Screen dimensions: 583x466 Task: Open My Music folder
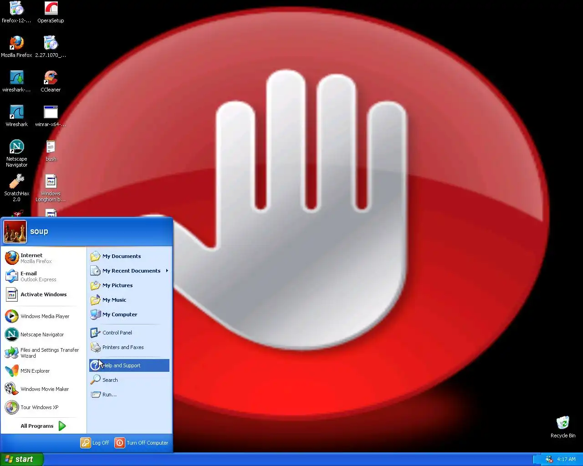point(129,300)
